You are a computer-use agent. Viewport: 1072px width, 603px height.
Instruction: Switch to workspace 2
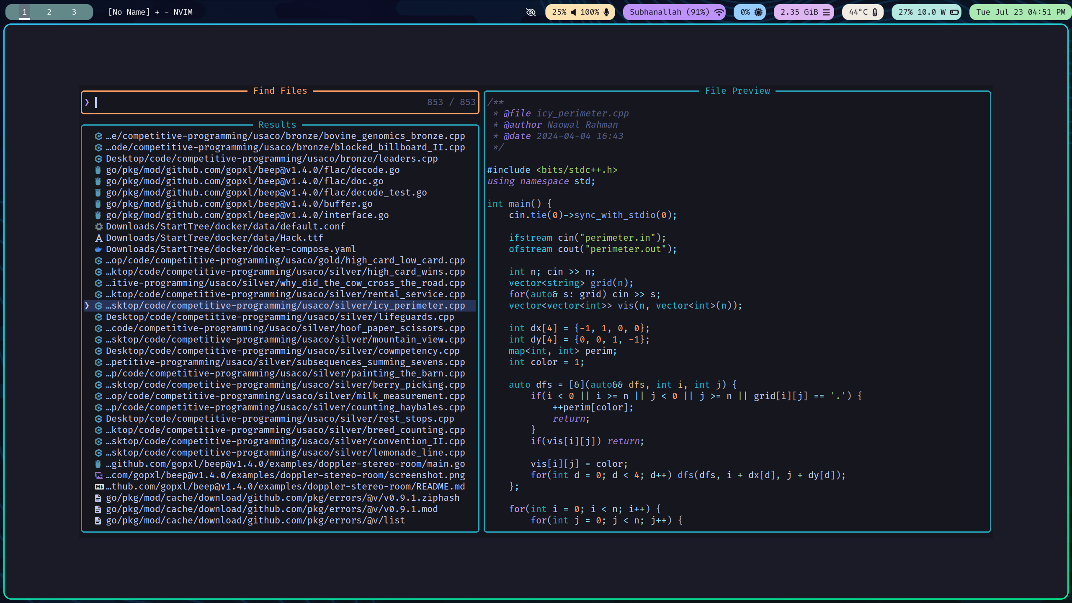click(x=49, y=12)
